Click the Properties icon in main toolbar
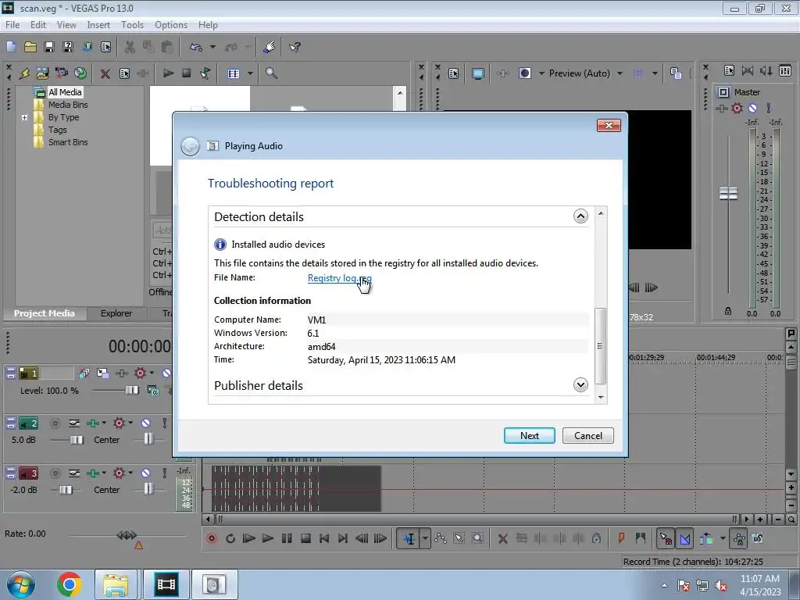This screenshot has height=600, width=800. point(105,47)
